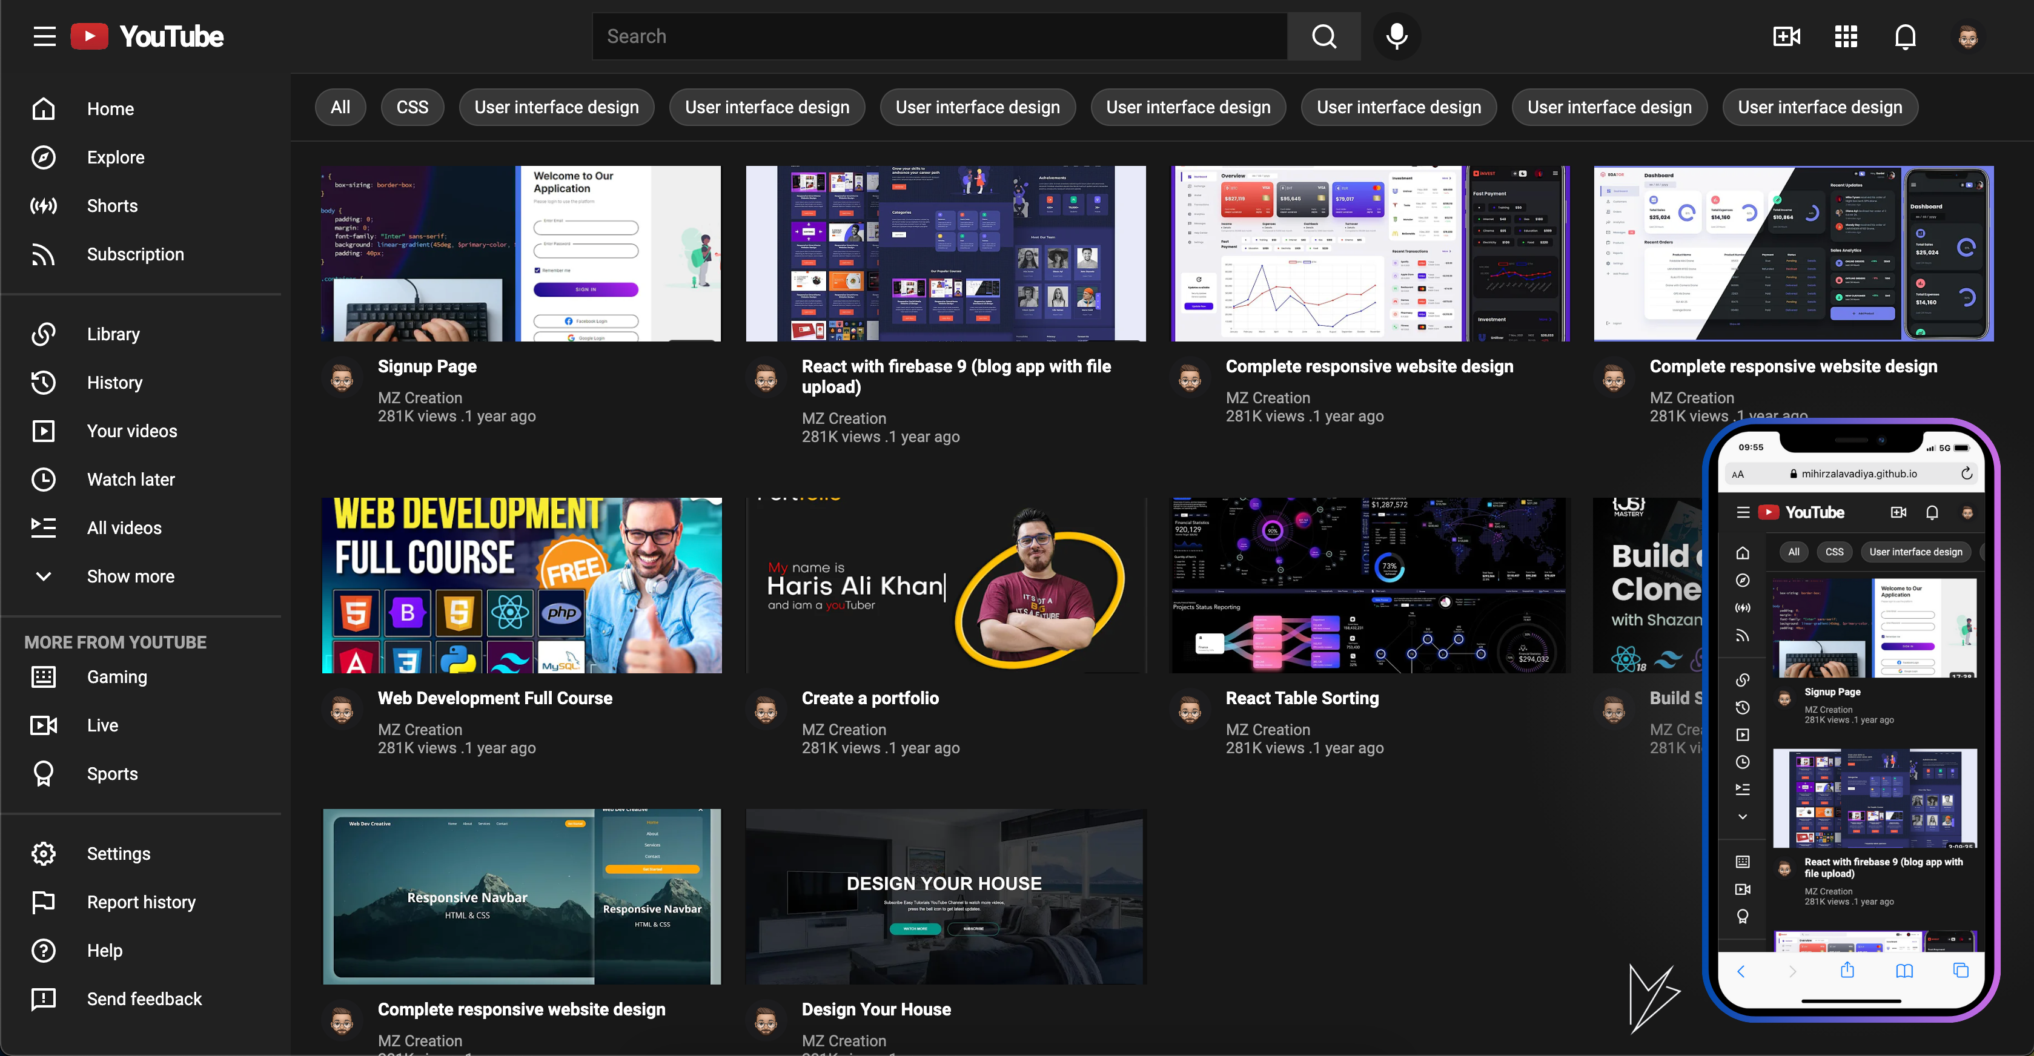Open the hamburger menu beside the large YouTube logo

click(44, 36)
